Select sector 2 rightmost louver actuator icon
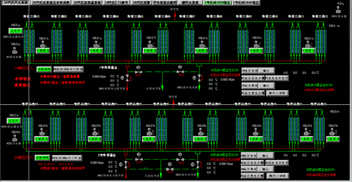 [332, 132]
